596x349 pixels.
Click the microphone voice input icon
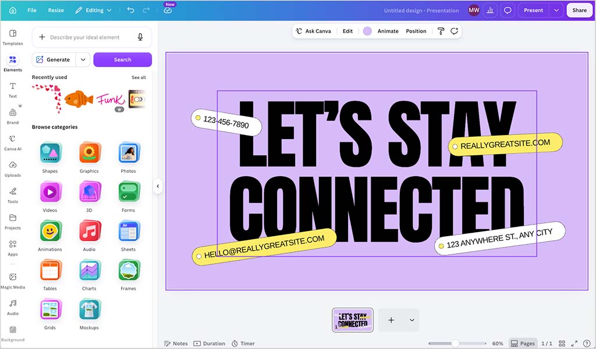tap(140, 37)
